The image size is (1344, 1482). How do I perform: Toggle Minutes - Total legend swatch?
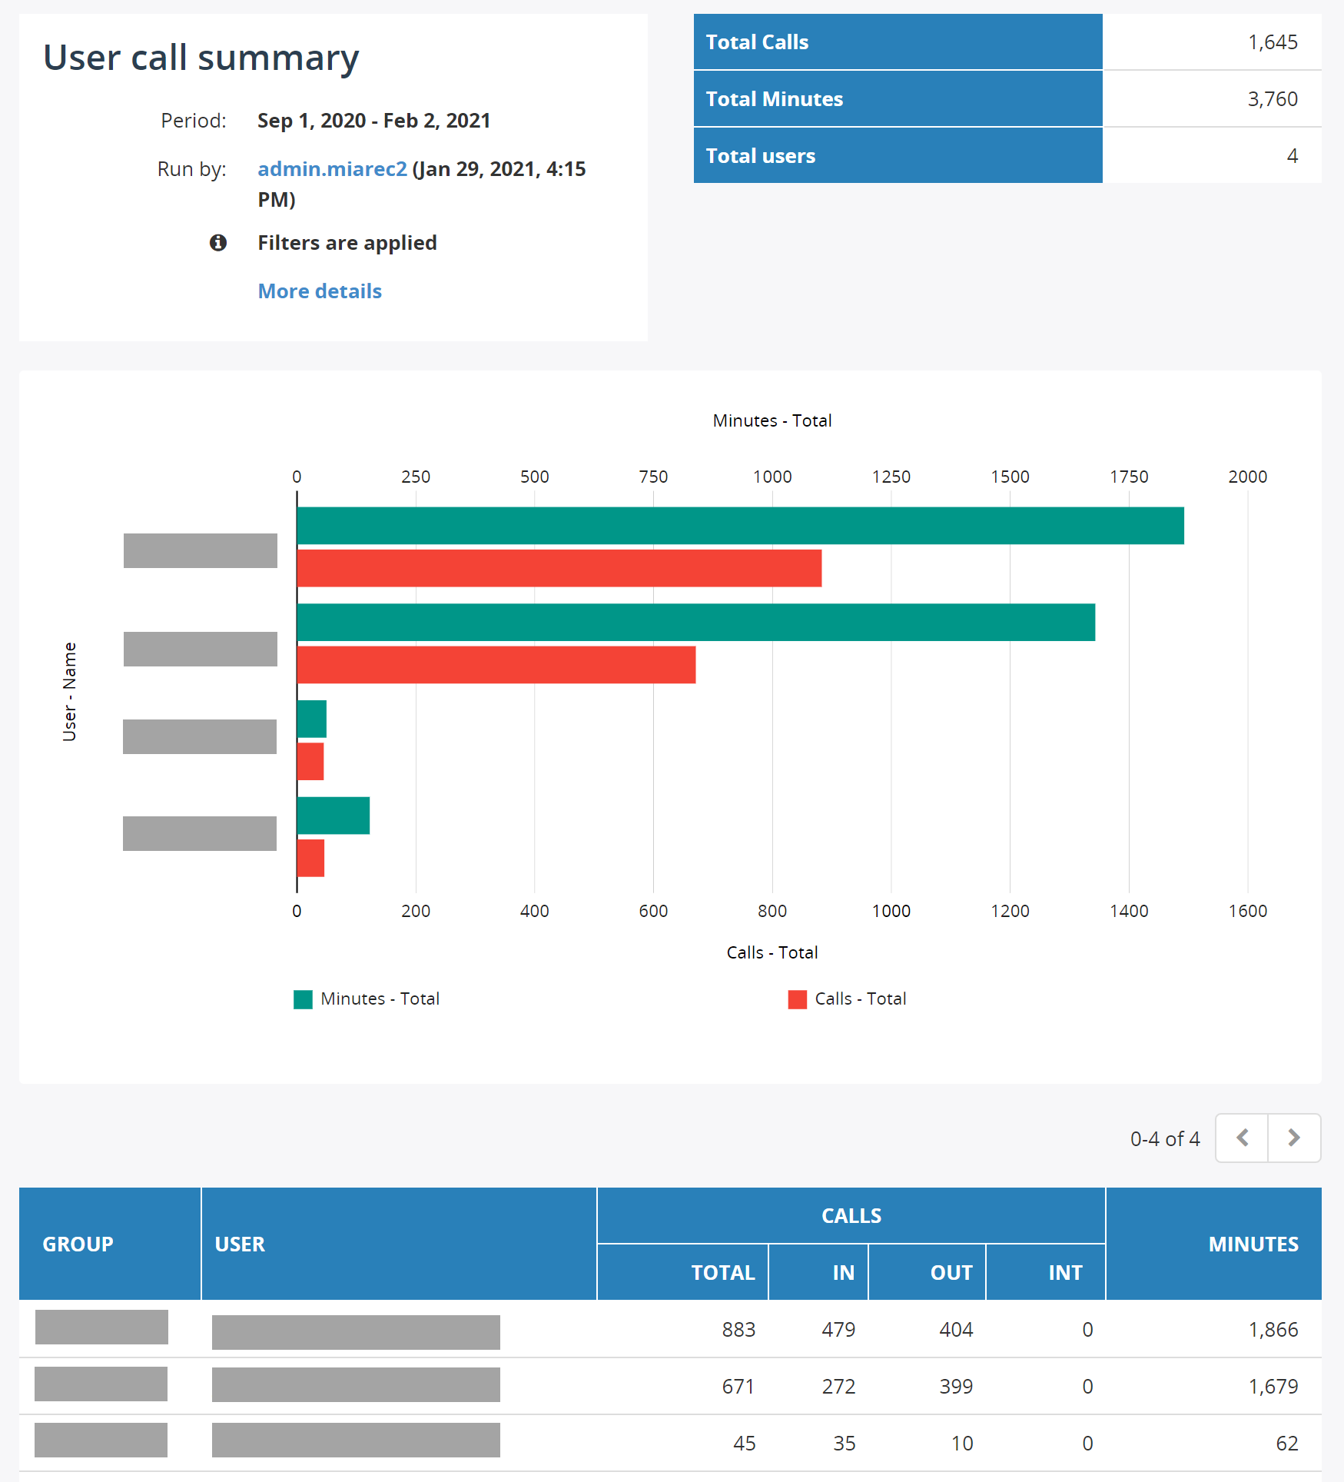coord(303,999)
